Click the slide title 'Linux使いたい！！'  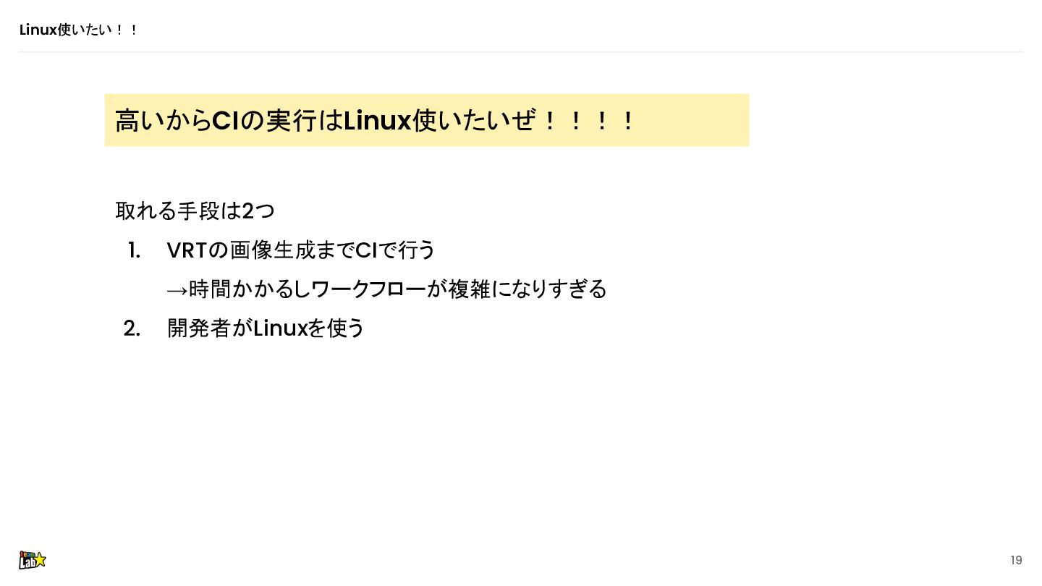point(78,30)
